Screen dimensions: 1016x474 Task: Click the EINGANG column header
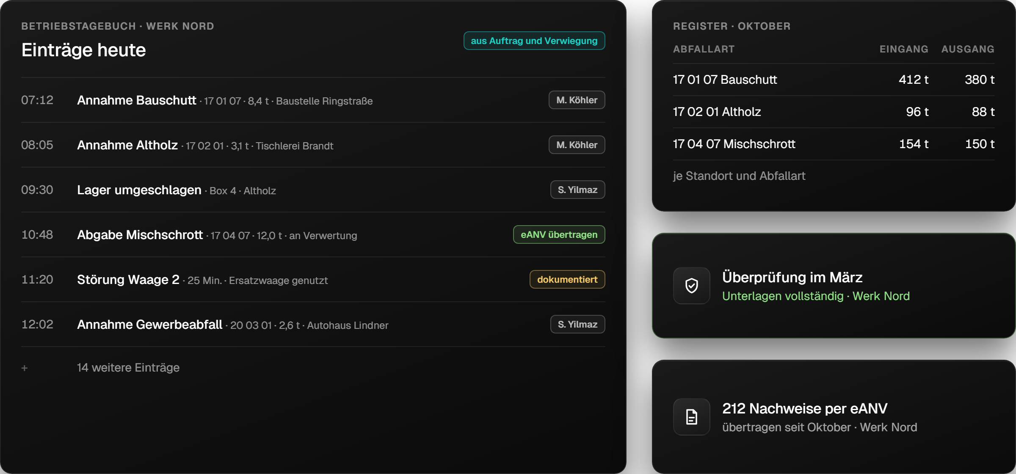904,49
